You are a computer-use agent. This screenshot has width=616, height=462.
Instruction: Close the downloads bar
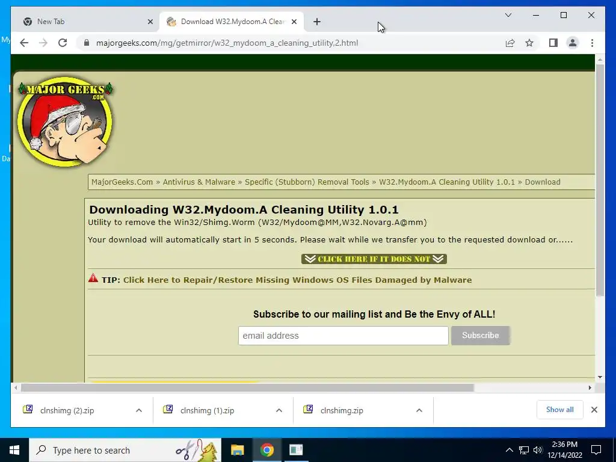[x=594, y=410]
